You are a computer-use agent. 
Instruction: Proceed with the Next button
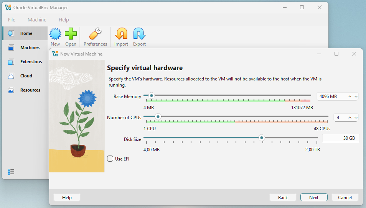314,198
